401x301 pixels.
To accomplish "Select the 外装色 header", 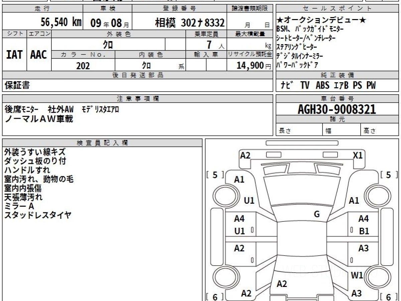I will (x=119, y=34).
